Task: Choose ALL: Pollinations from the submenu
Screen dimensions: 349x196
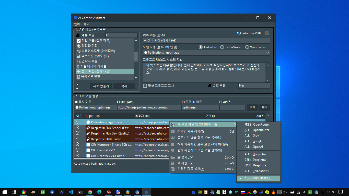Action: (259, 171)
